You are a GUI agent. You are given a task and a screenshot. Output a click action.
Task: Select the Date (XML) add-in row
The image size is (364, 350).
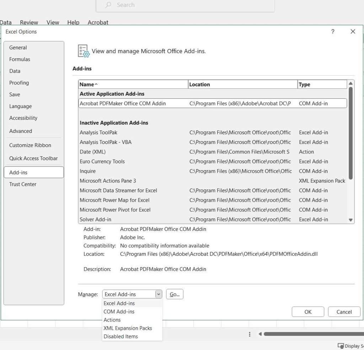pyautogui.click(x=213, y=152)
